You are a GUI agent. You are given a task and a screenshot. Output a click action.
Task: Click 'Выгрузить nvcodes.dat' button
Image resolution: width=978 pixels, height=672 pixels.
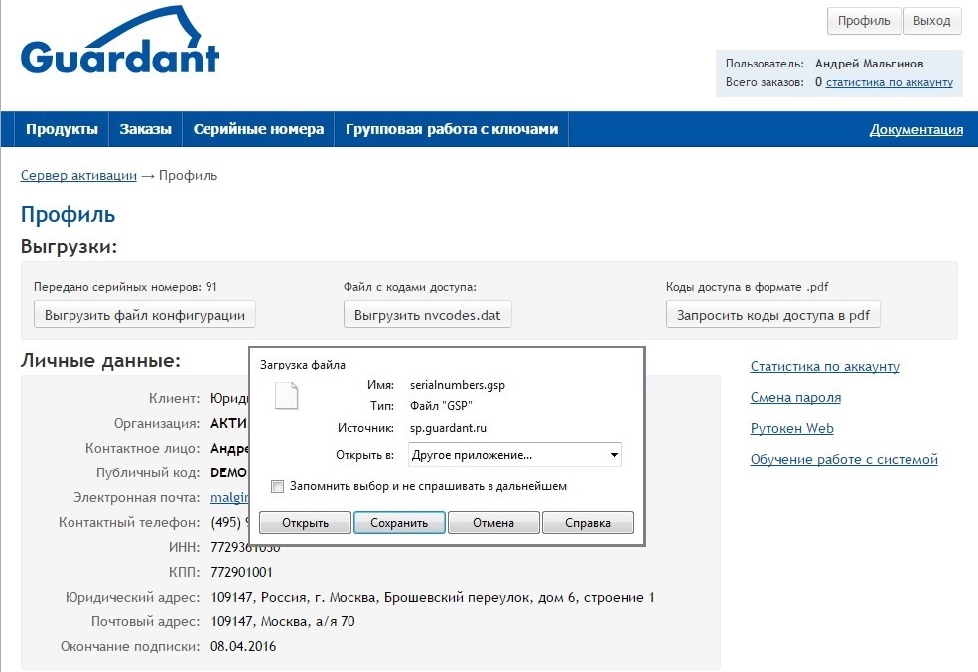coord(428,316)
